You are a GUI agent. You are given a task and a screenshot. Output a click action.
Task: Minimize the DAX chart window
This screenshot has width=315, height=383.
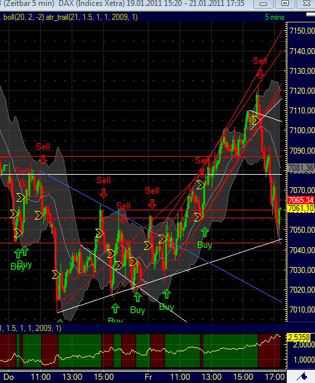(x=263, y=4)
